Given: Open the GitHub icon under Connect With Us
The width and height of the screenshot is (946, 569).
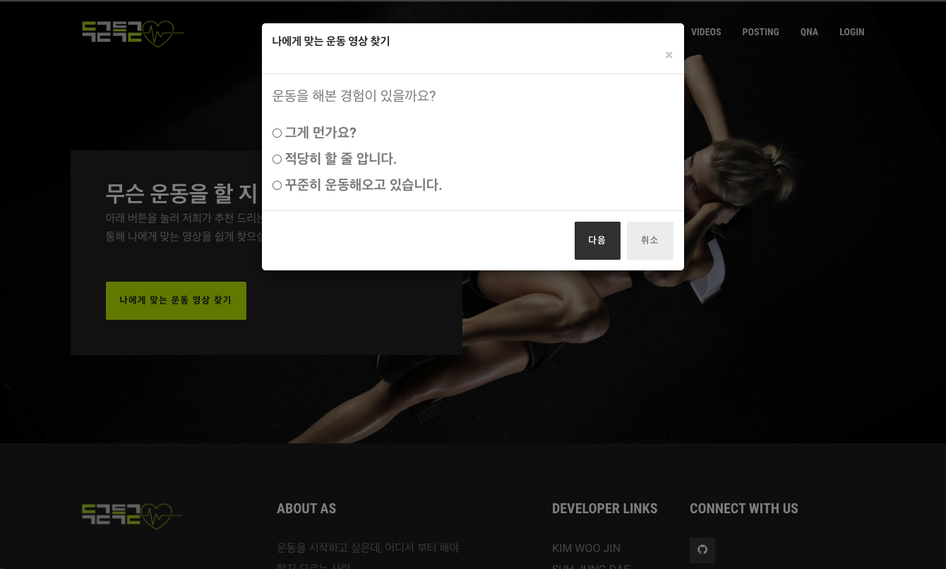Looking at the screenshot, I should [x=702, y=550].
